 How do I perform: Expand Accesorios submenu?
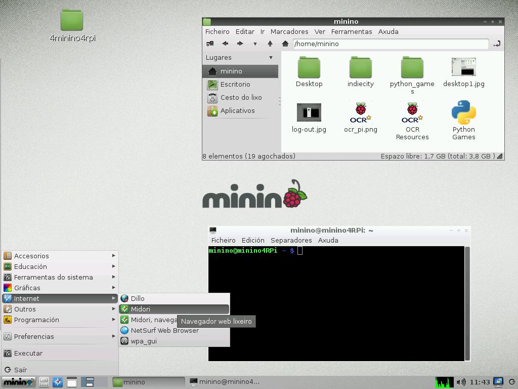(x=60, y=256)
